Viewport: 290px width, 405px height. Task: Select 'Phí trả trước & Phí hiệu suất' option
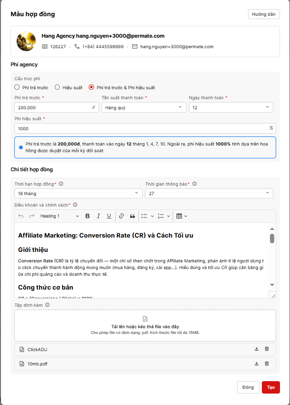click(x=92, y=88)
